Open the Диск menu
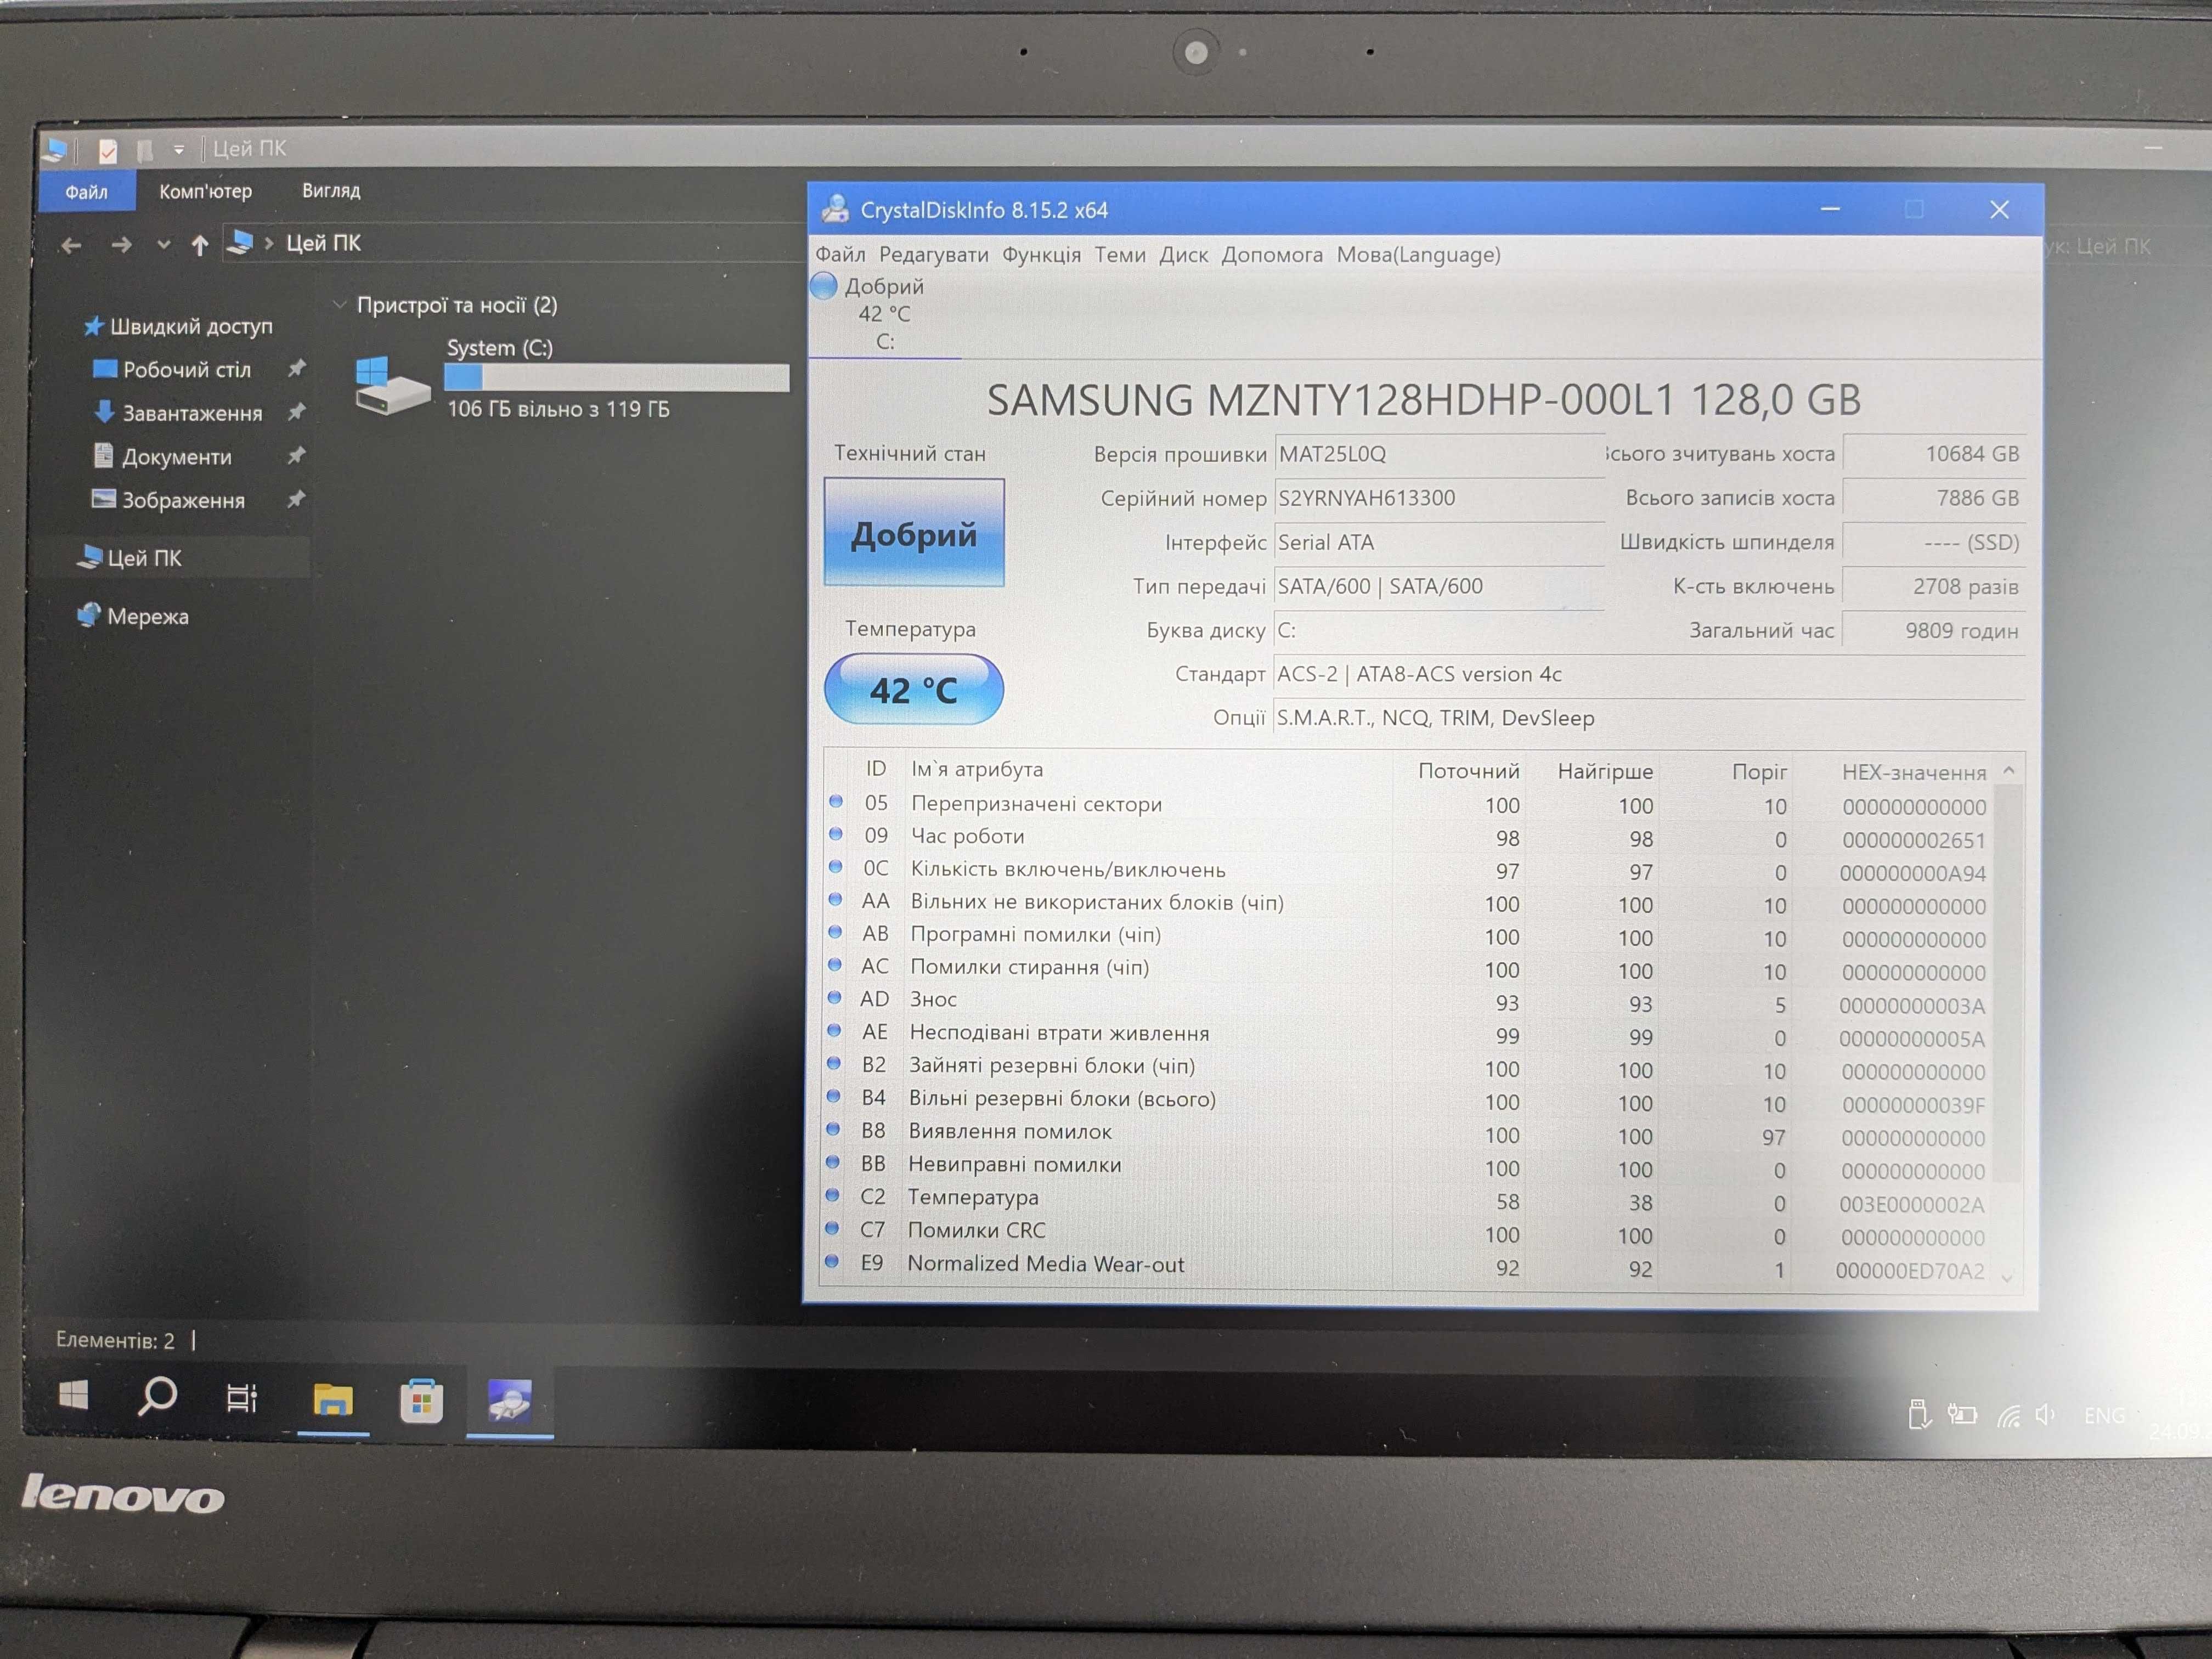Viewport: 2212px width, 1659px height. point(1183,255)
